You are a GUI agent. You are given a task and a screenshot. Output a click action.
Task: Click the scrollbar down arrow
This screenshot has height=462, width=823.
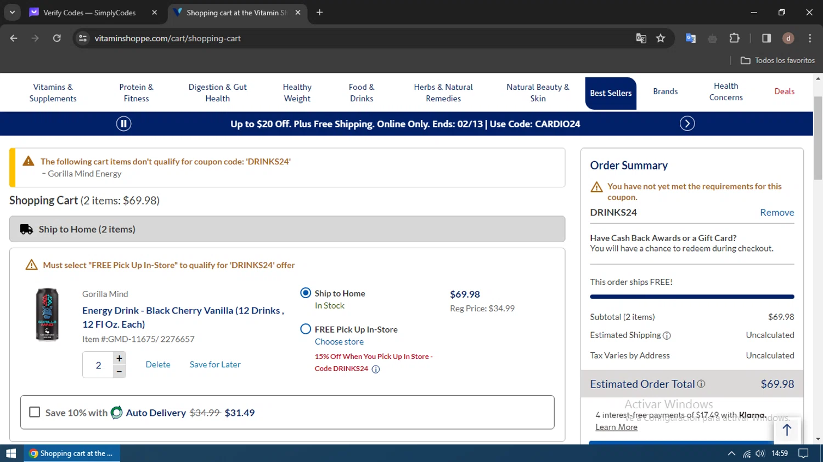(x=818, y=438)
